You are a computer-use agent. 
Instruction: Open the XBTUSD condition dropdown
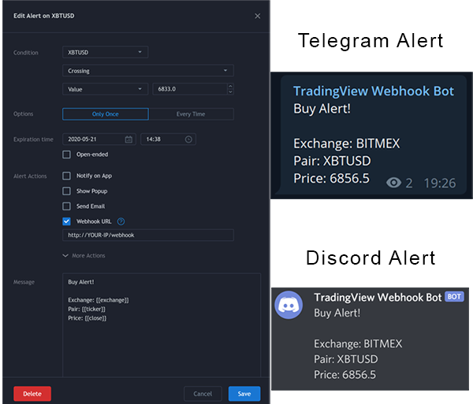(106, 52)
